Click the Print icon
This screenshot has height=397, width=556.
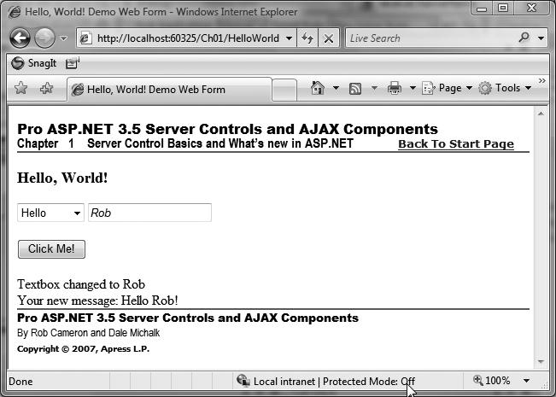point(395,88)
